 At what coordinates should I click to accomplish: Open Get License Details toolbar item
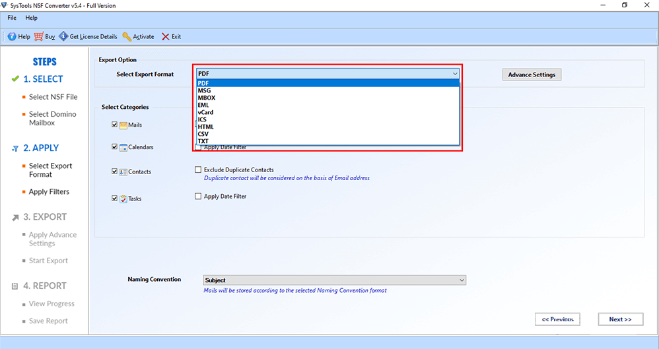click(88, 36)
